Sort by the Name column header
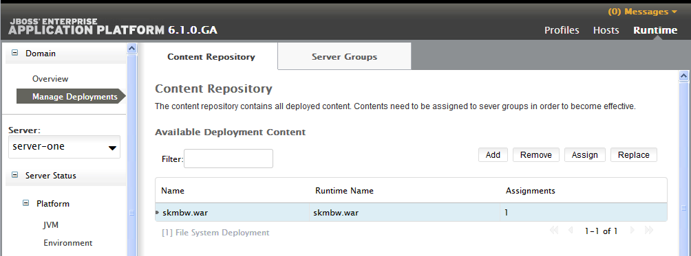 coord(173,191)
